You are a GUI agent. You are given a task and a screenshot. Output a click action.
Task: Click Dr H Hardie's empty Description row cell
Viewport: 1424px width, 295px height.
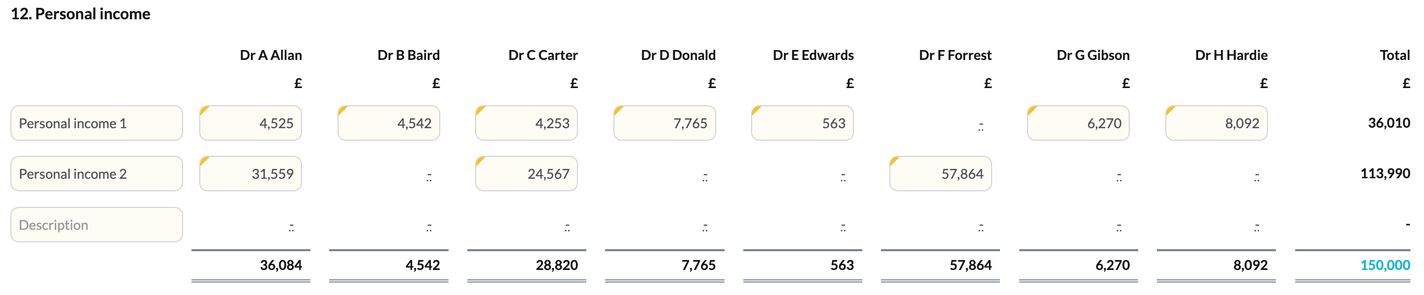point(1216,225)
